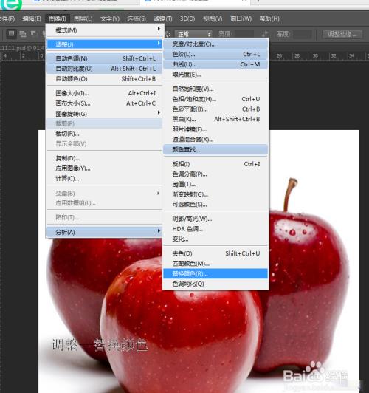This screenshot has width=369, height=393.
Task: Select the new selection mode icon
Action: [x=11, y=33]
